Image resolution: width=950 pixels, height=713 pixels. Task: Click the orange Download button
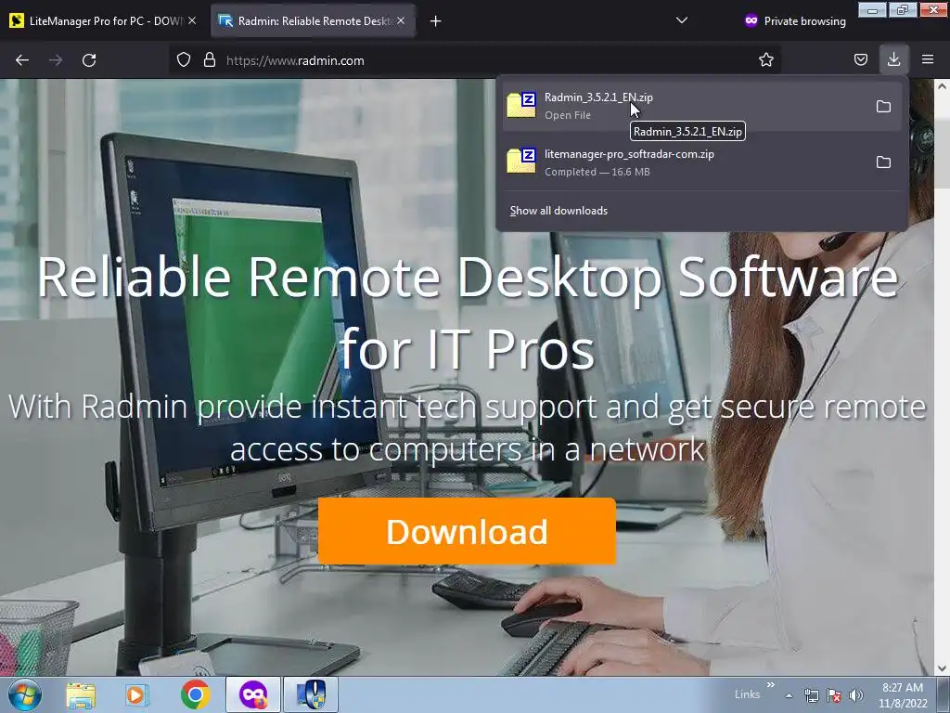pyautogui.click(x=467, y=531)
